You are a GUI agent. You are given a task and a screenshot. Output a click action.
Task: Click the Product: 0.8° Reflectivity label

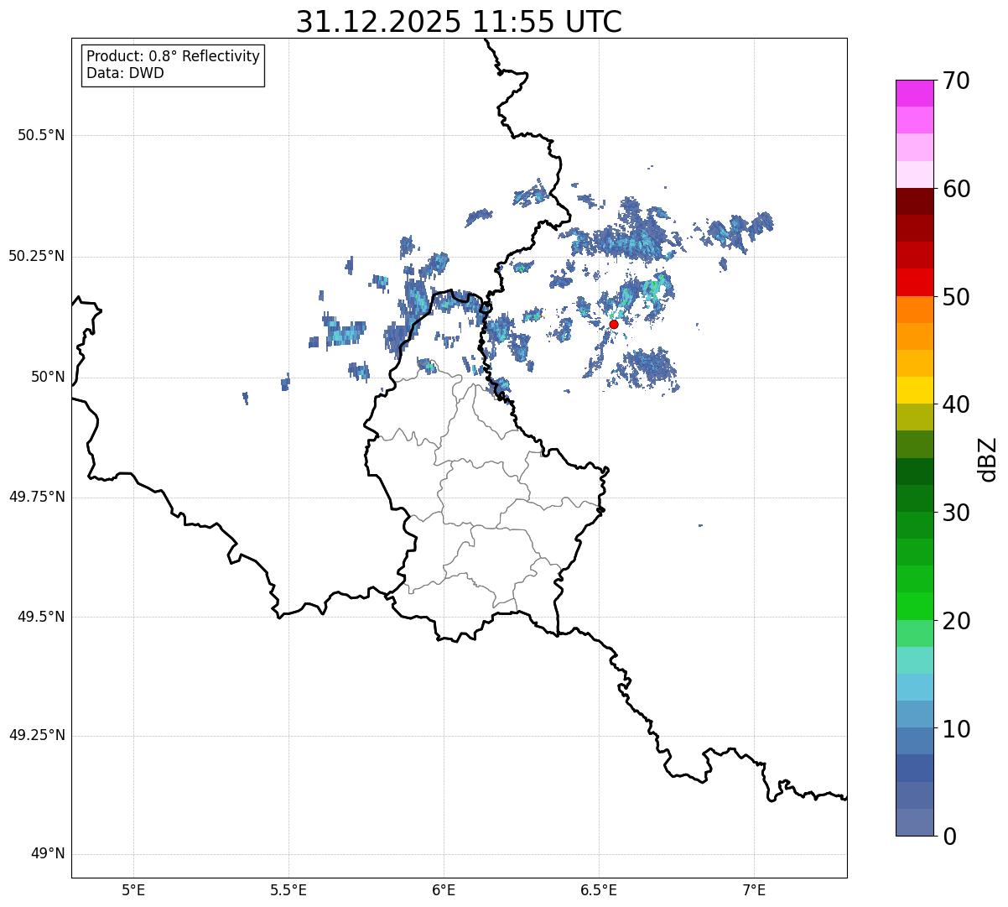tap(173, 56)
